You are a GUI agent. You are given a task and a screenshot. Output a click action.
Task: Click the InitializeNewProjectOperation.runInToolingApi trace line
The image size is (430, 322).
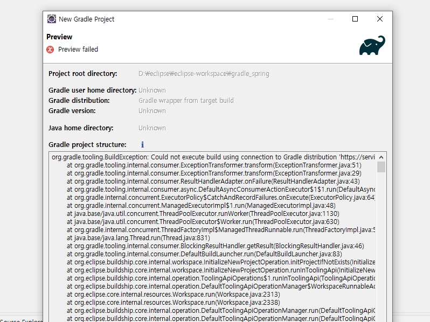pyautogui.click(x=221, y=270)
